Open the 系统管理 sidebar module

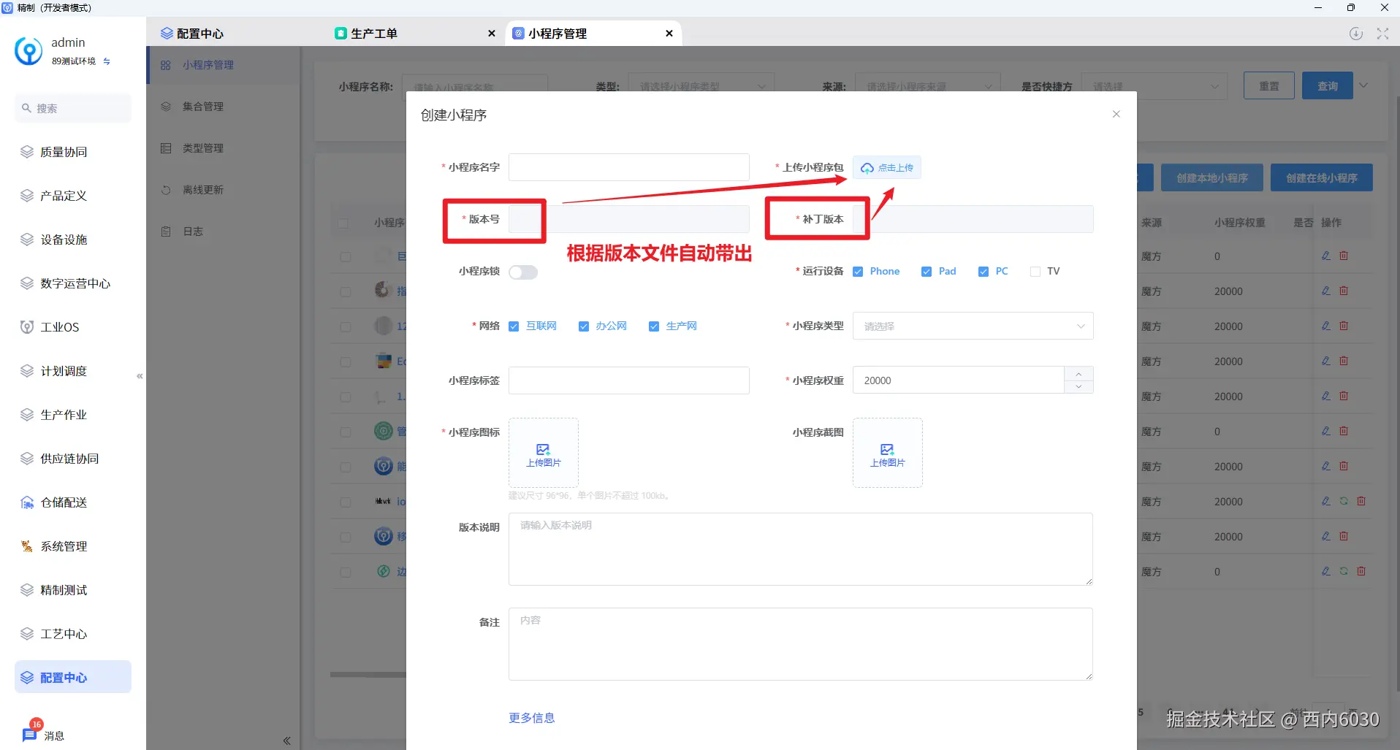[x=62, y=546]
